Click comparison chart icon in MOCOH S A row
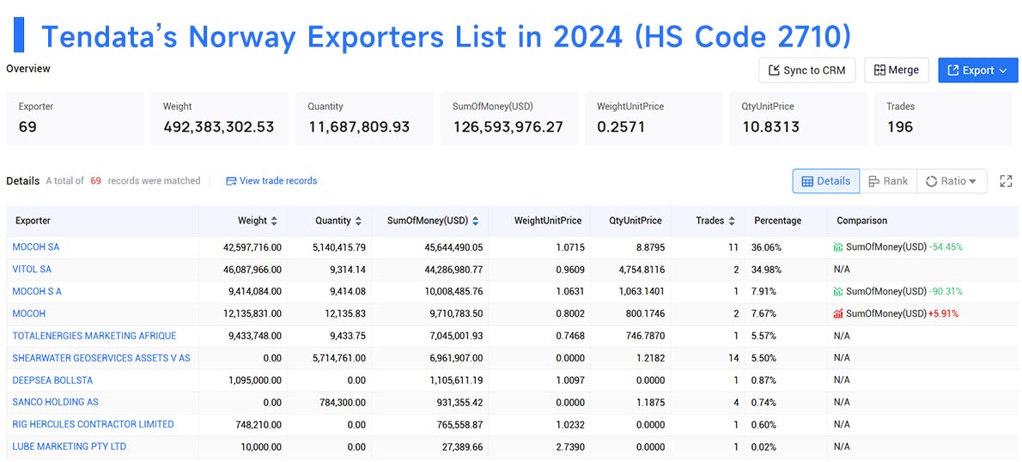 tap(838, 291)
